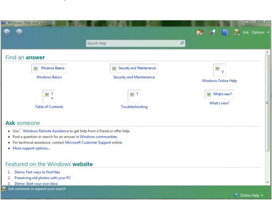Click the Windows Basics image icon

(x=49, y=68)
